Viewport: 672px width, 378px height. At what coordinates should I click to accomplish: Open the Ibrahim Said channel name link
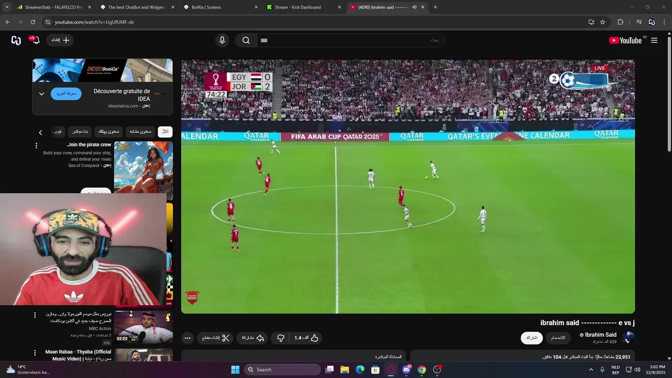pos(601,335)
